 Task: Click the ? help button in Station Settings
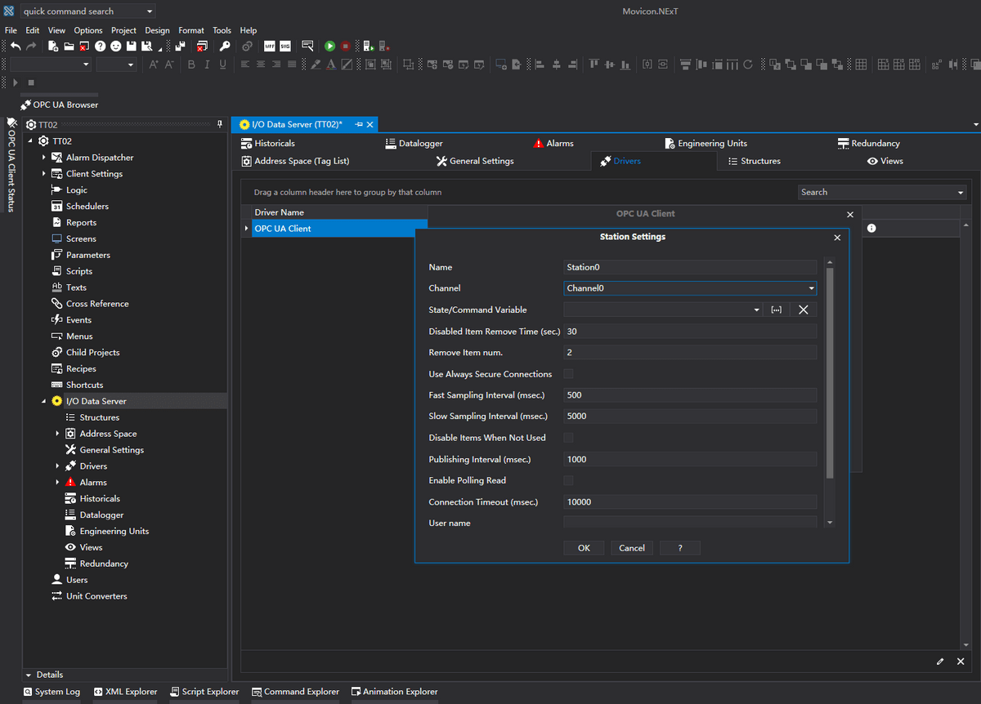pyautogui.click(x=680, y=548)
